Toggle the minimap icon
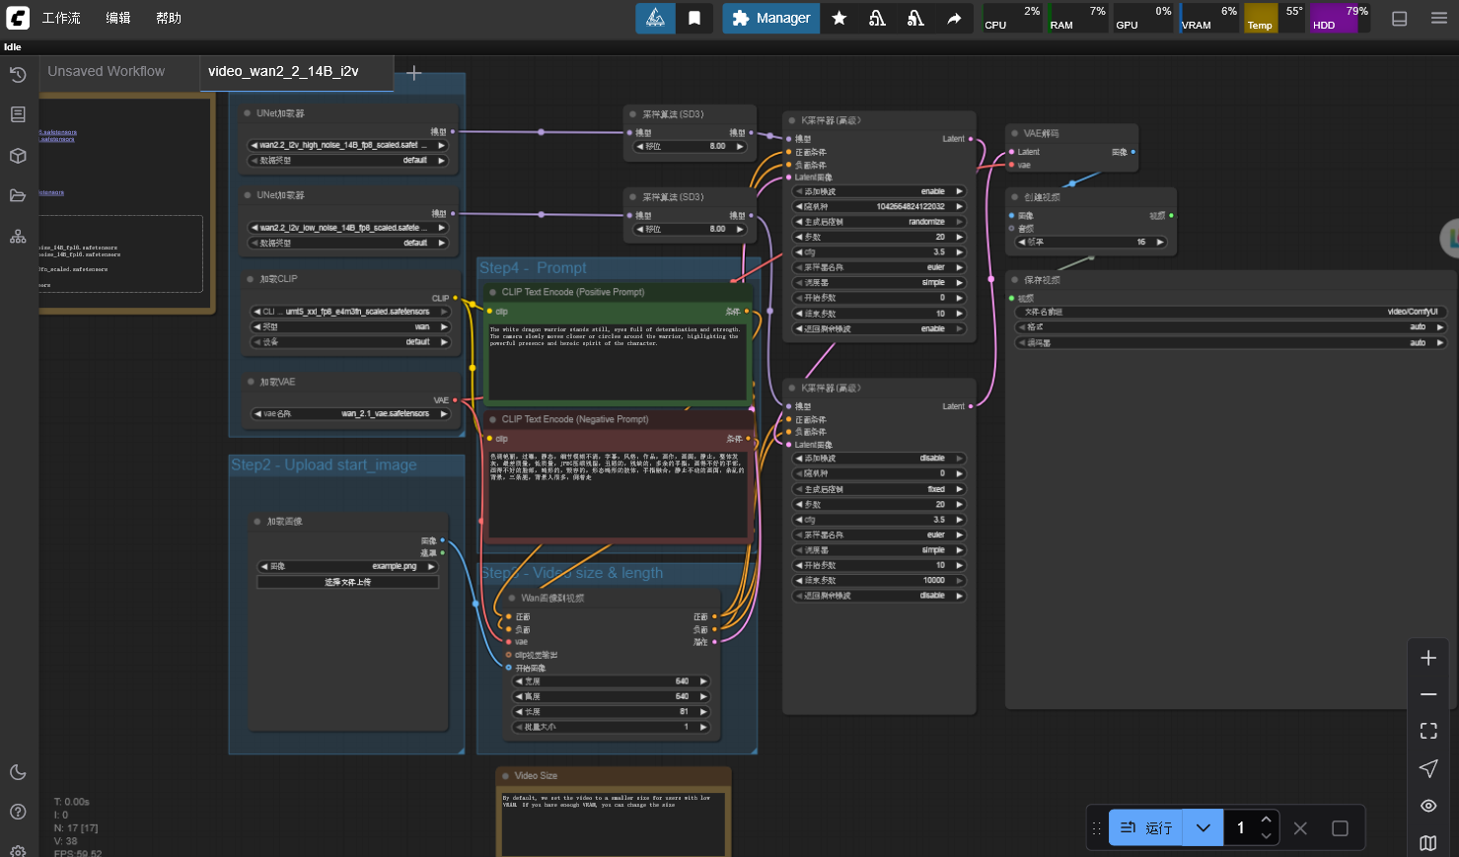Screen dimensions: 1459x857 [x=1428, y=842]
